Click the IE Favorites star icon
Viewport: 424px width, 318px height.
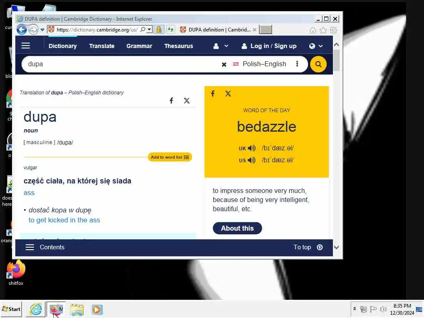[323, 30]
